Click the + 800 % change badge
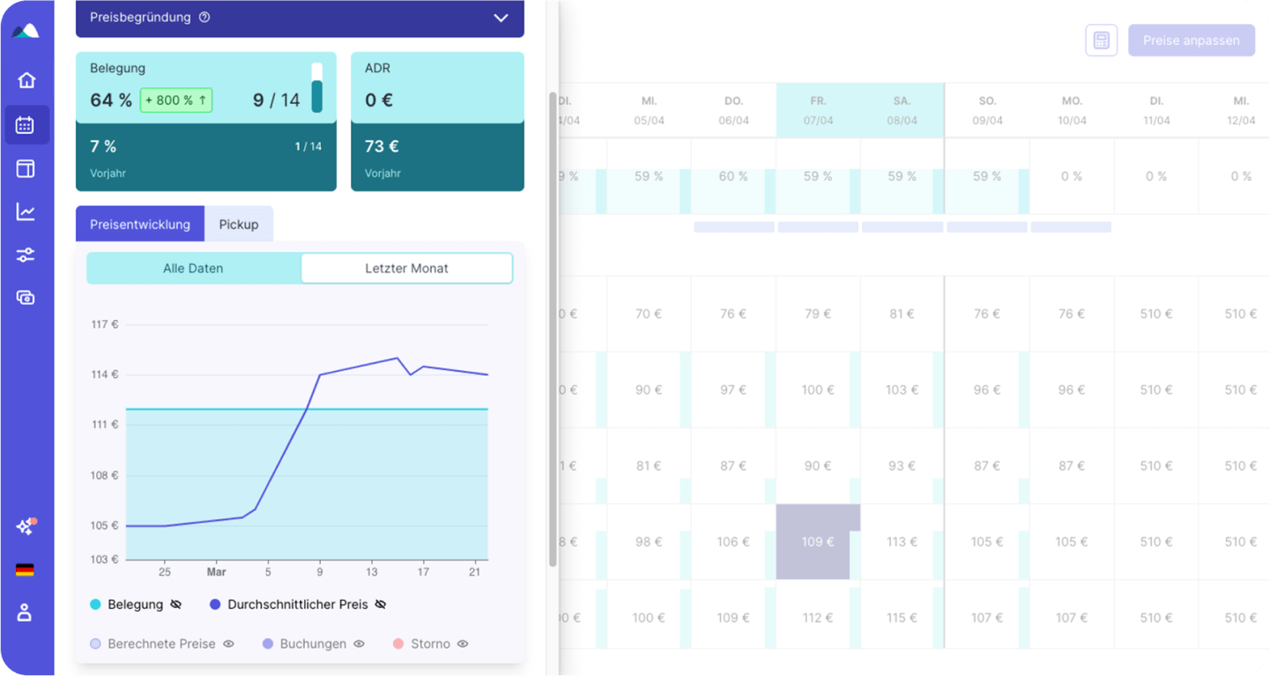 point(176,100)
